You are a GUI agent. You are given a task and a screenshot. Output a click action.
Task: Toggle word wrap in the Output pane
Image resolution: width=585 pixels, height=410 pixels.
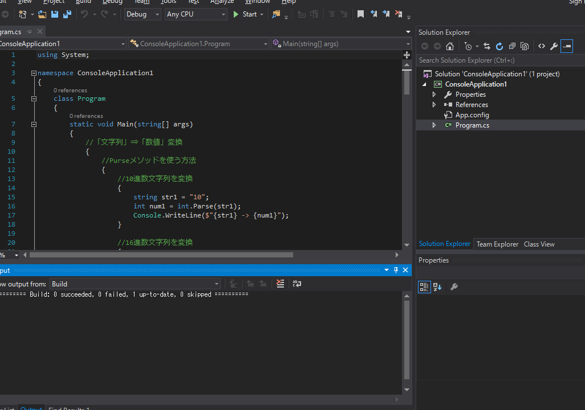[296, 284]
